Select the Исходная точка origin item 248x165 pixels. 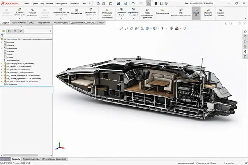click(13, 60)
